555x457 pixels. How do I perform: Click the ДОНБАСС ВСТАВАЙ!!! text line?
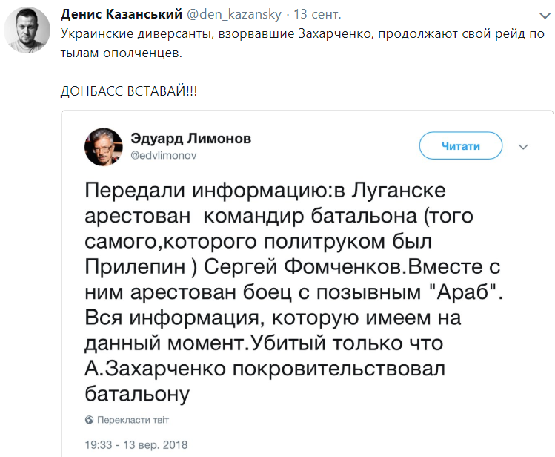coord(128,91)
